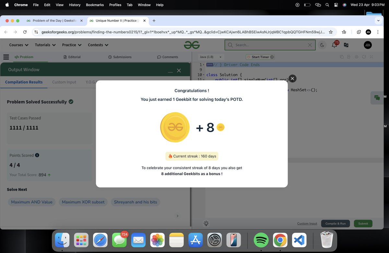
Task: Click the Submit button
Action: tap(363, 223)
